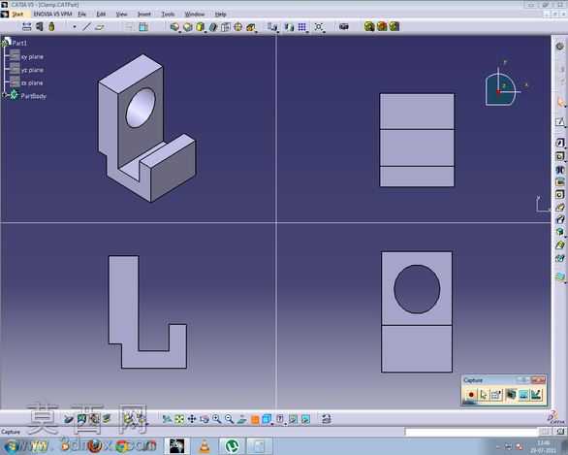
Task: Click the printer icon in bottom toolbar
Action: (x=327, y=419)
